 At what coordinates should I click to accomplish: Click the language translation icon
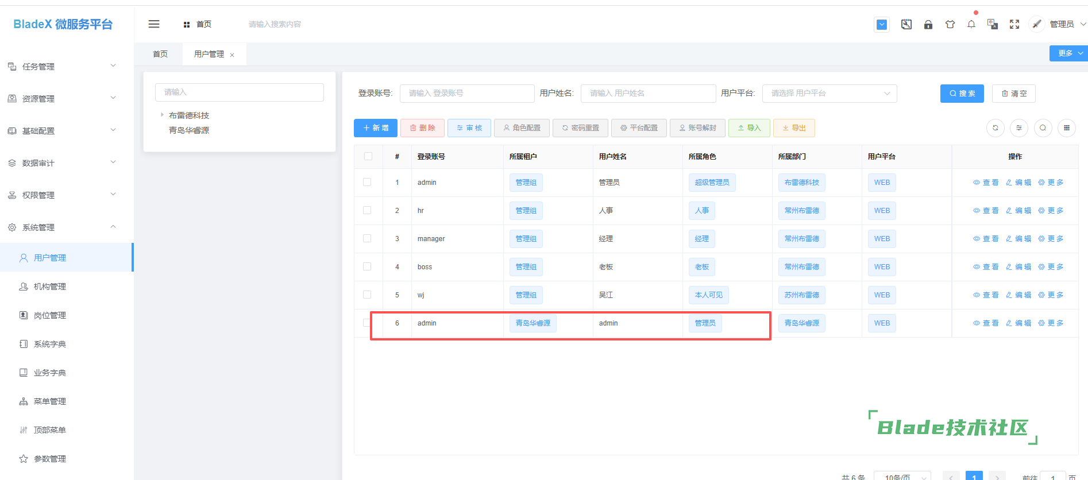click(x=992, y=24)
